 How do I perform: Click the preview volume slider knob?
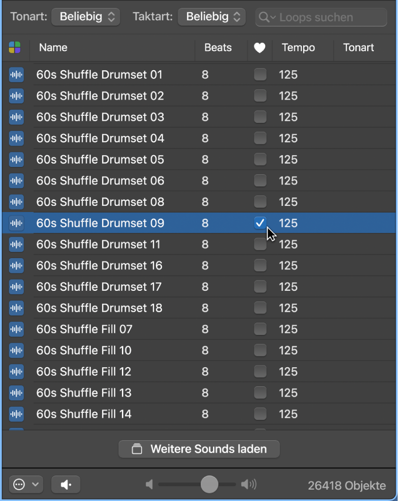[209, 484]
